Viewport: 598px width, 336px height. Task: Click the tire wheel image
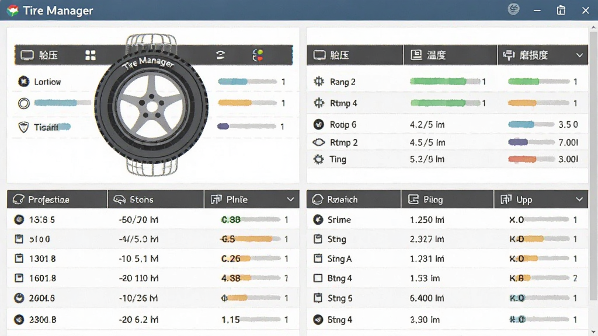point(151,106)
